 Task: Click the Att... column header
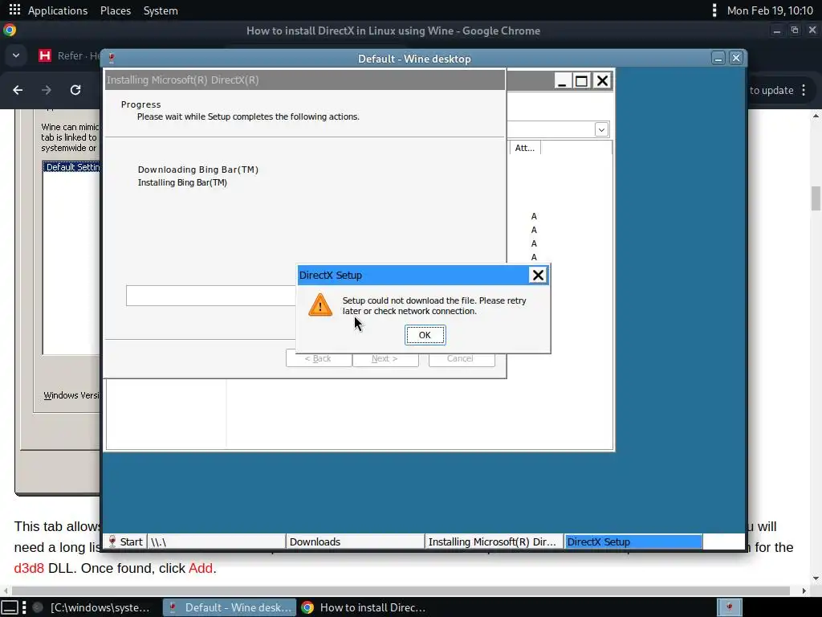coord(525,148)
